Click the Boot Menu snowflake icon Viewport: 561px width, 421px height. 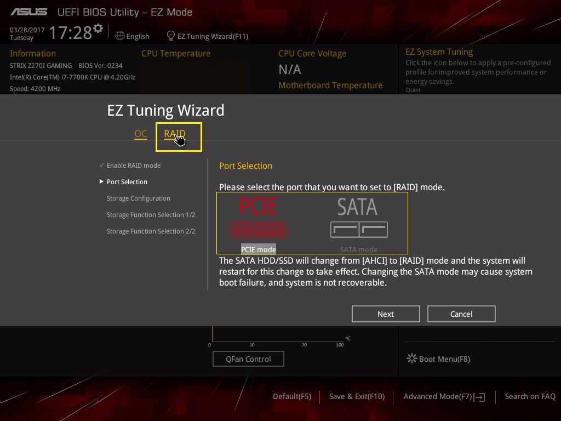point(412,359)
